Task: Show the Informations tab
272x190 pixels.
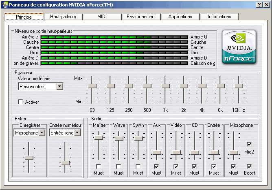Action: [219, 17]
